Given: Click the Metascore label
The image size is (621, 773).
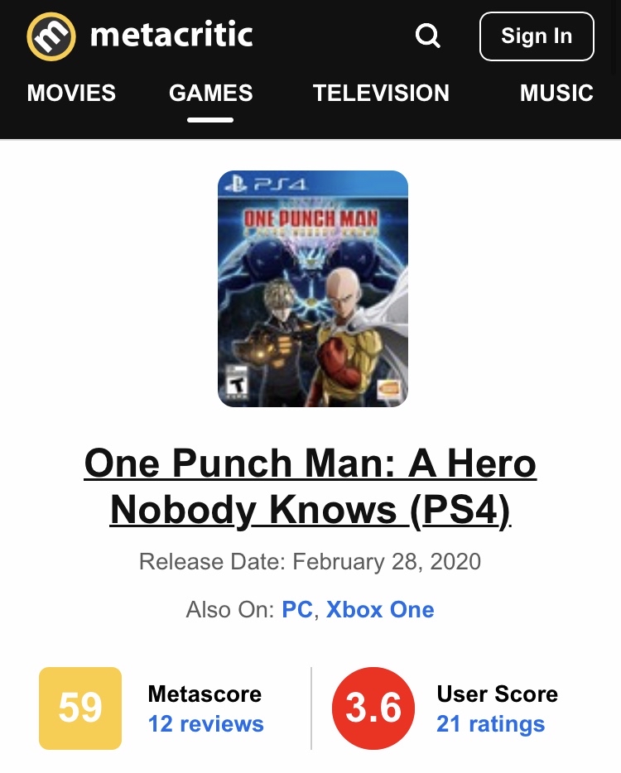Looking at the screenshot, I should pyautogui.click(x=205, y=694).
